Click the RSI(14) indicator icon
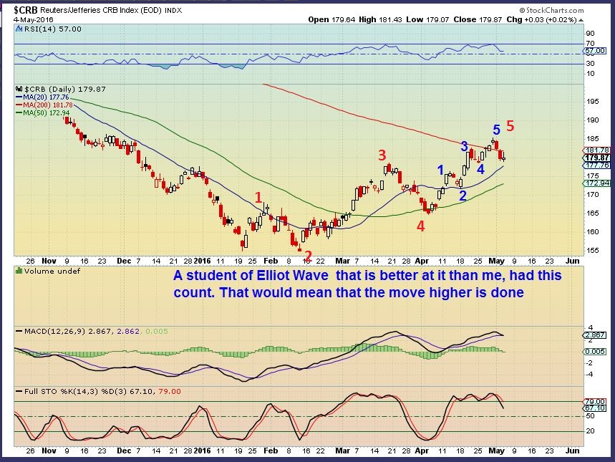 click(x=19, y=29)
